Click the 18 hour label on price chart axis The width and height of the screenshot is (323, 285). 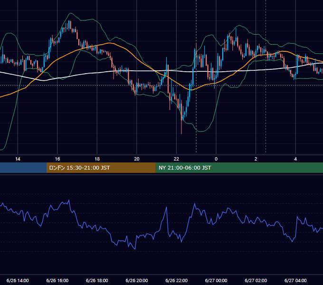click(97, 159)
